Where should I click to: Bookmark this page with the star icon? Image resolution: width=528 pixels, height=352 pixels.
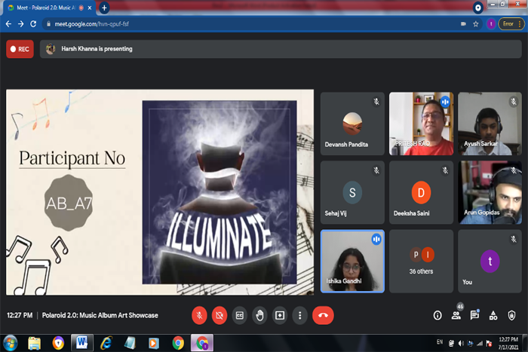tap(475, 24)
